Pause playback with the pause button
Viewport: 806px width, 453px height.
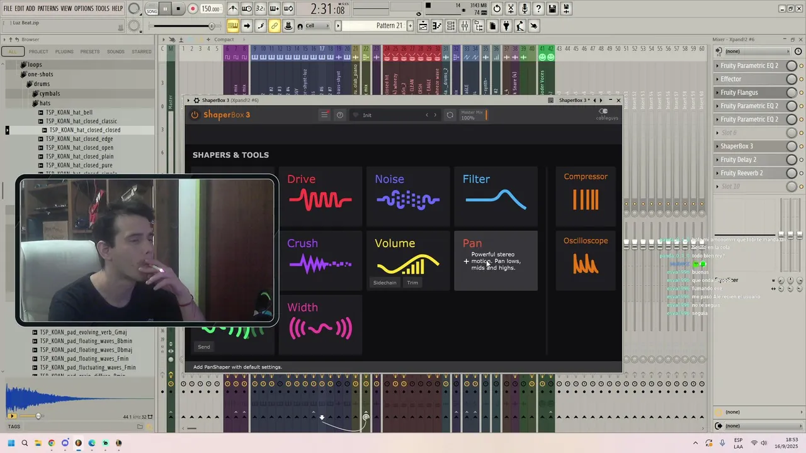coord(165,9)
